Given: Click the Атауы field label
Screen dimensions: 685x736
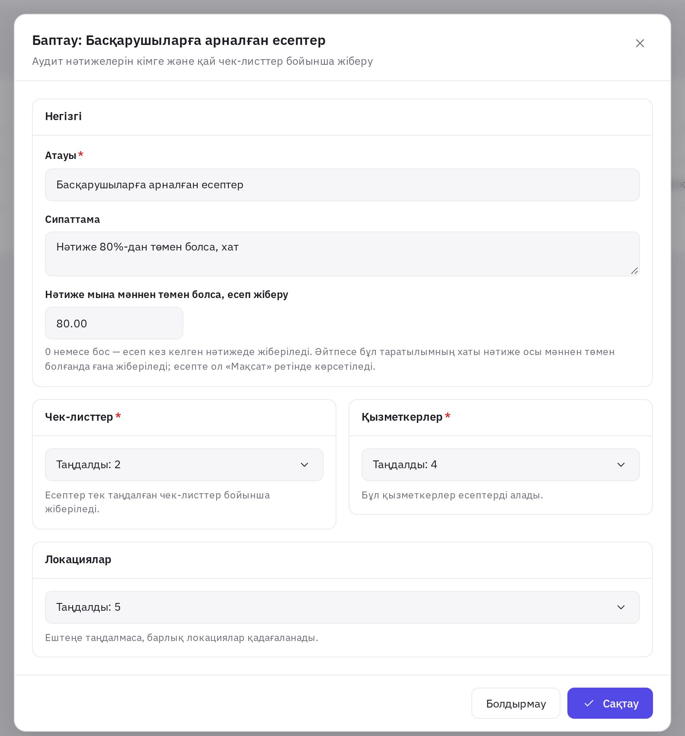Looking at the screenshot, I should click(x=61, y=155).
